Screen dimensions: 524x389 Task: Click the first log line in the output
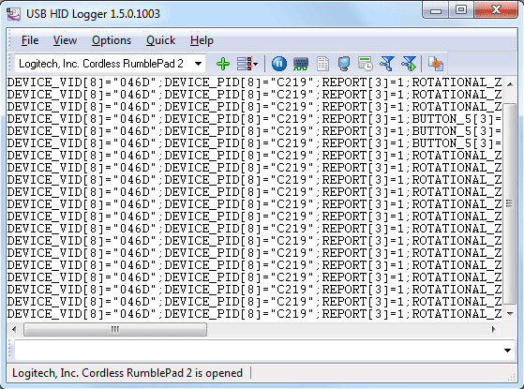coord(254,82)
